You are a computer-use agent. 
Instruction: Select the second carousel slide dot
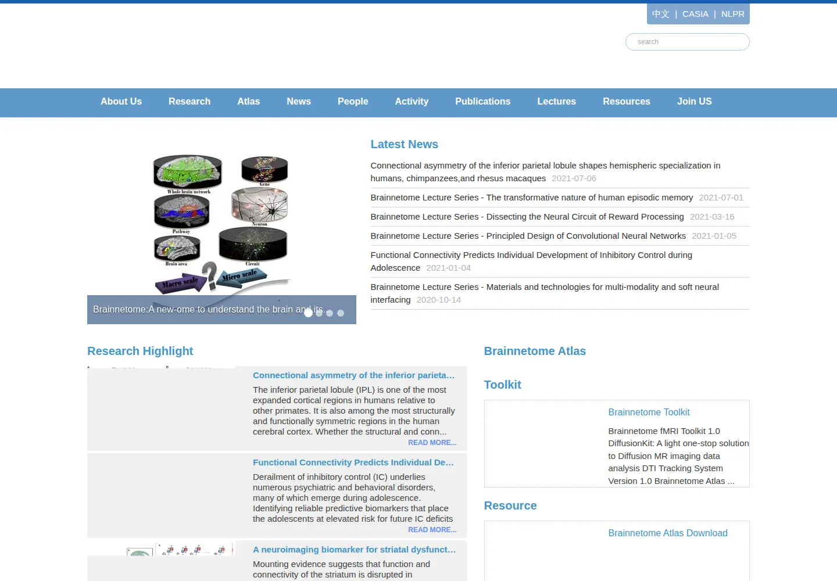(x=319, y=313)
